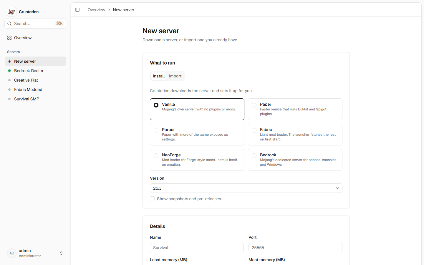Select the Vanilla radio button
424x265 pixels.
tap(156, 105)
